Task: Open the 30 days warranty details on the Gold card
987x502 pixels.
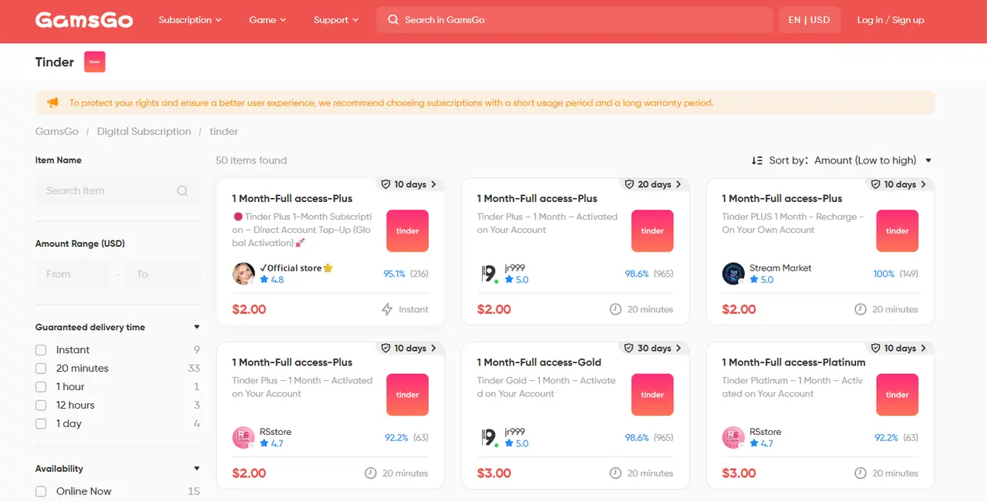Action: tap(654, 348)
